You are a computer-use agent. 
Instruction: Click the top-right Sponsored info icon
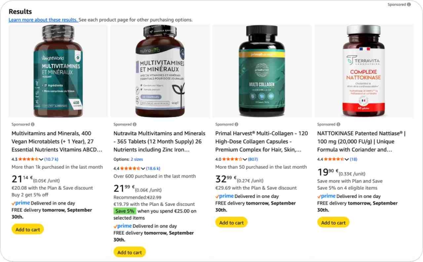409,5
